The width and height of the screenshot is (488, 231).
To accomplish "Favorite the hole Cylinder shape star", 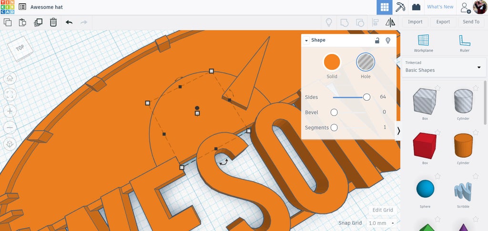I will click(x=476, y=88).
